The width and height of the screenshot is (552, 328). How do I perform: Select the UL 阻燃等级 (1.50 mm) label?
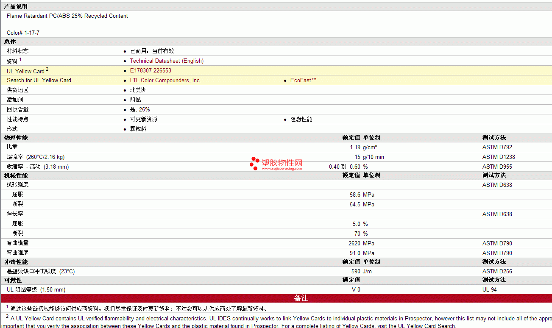(36, 290)
